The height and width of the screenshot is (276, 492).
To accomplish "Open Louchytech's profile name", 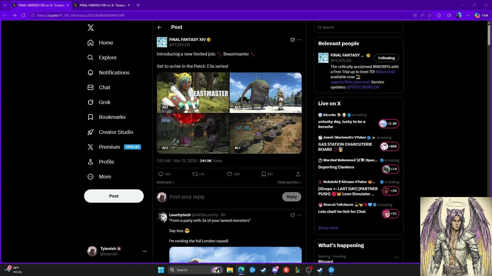I will pos(180,215).
